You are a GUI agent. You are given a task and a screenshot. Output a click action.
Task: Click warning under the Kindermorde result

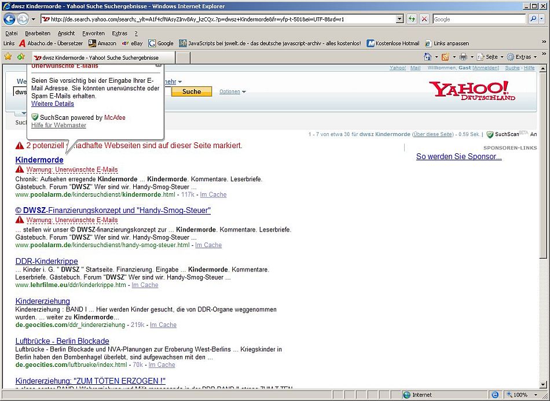coord(67,170)
